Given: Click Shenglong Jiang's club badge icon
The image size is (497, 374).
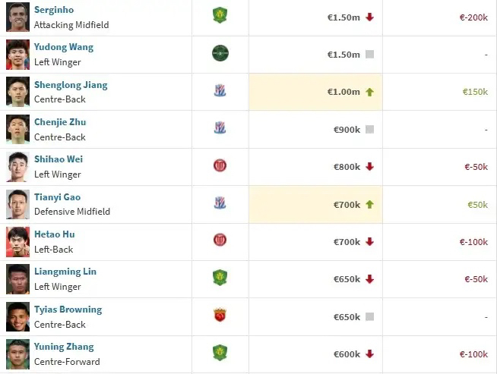Looking at the screenshot, I should click(220, 91).
